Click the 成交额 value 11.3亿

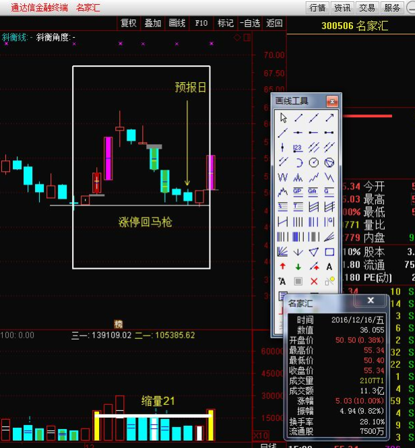[x=372, y=391]
